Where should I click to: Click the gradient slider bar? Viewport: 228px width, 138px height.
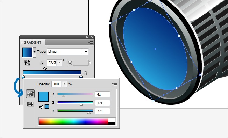[52, 72]
